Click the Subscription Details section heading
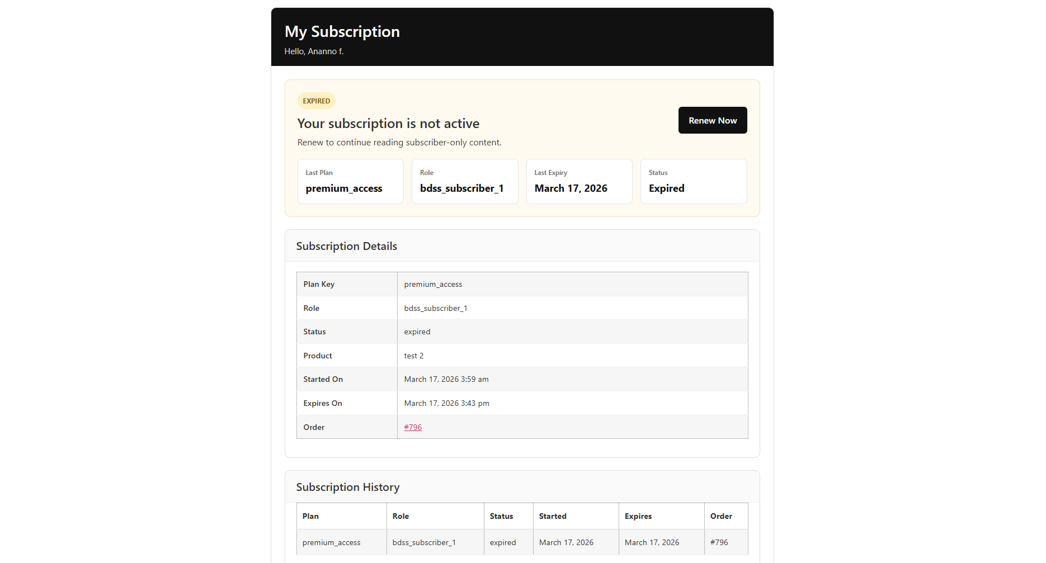 [x=347, y=246]
